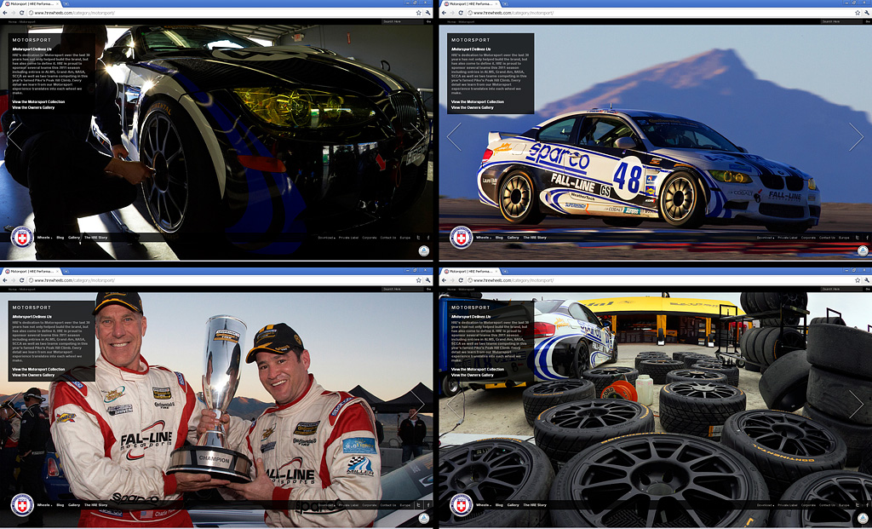Open Contact Us link in Sparco #48 window footer
872x529 pixels.
pyautogui.click(x=827, y=238)
